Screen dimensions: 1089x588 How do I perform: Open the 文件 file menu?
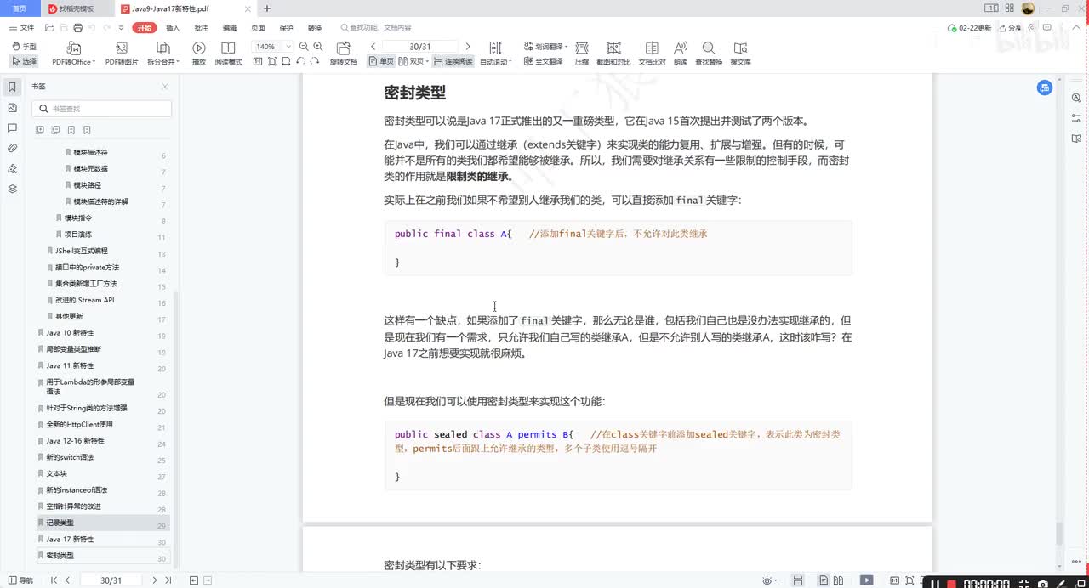point(22,27)
